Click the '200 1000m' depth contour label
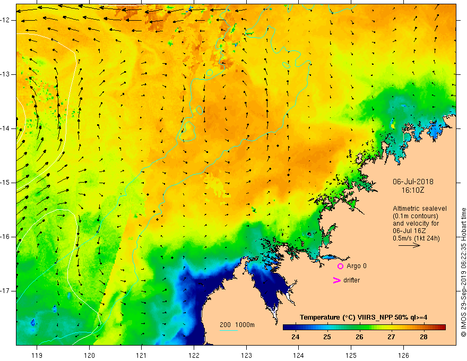Viewport: 467px width, 361px height. (x=237, y=325)
